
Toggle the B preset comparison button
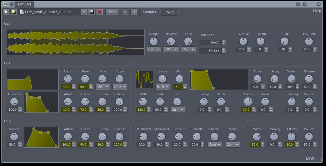pyautogui.click(x=134, y=12)
